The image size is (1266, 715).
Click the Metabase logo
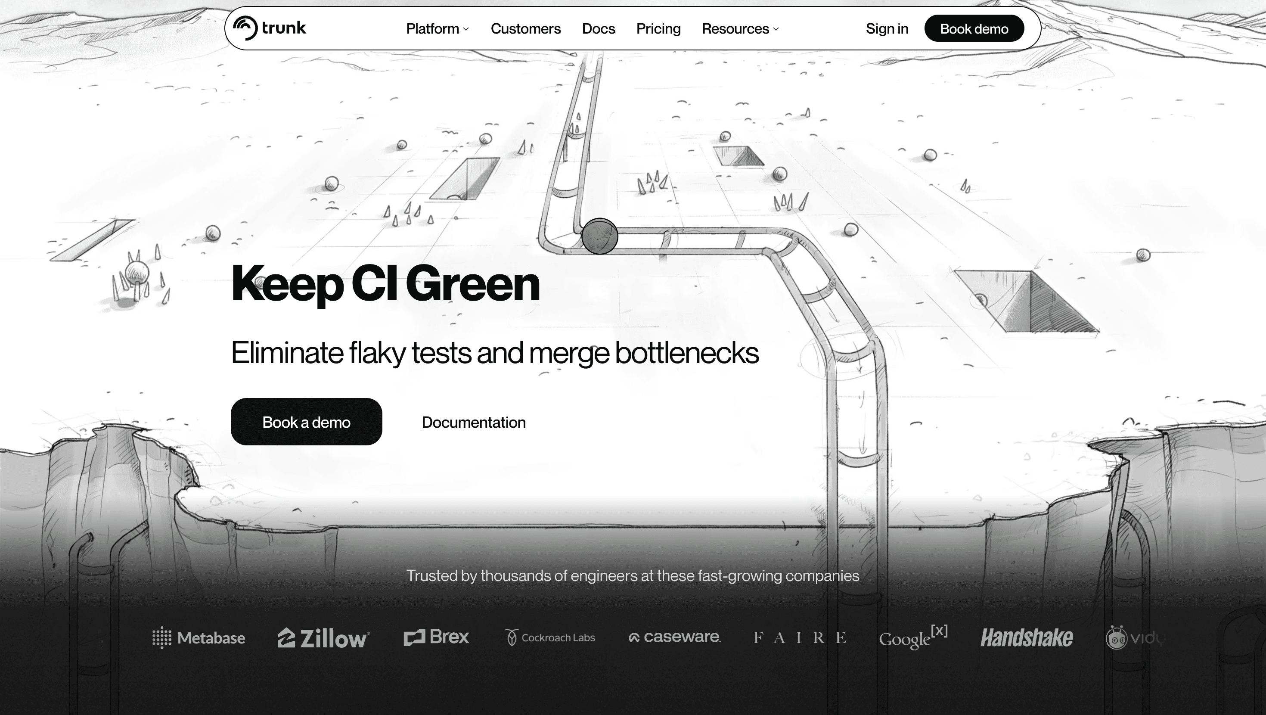pos(199,638)
